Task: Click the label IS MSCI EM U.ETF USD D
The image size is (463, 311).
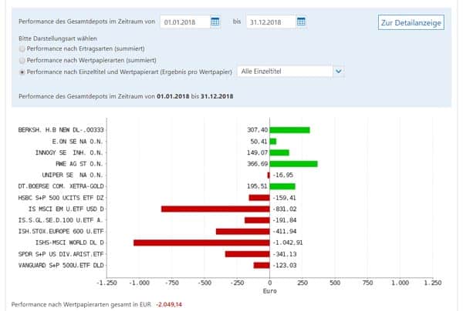Action: tap(66, 209)
